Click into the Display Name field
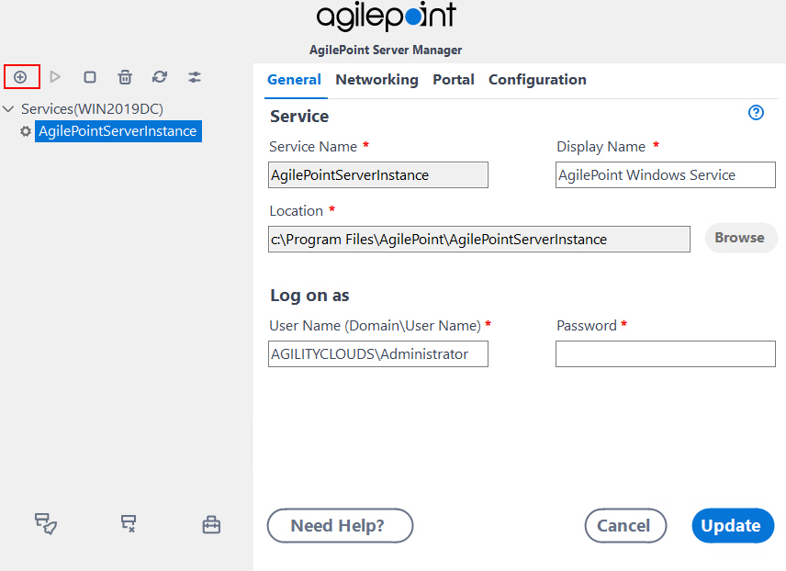Viewport: 786px width, 571px height. click(x=665, y=175)
